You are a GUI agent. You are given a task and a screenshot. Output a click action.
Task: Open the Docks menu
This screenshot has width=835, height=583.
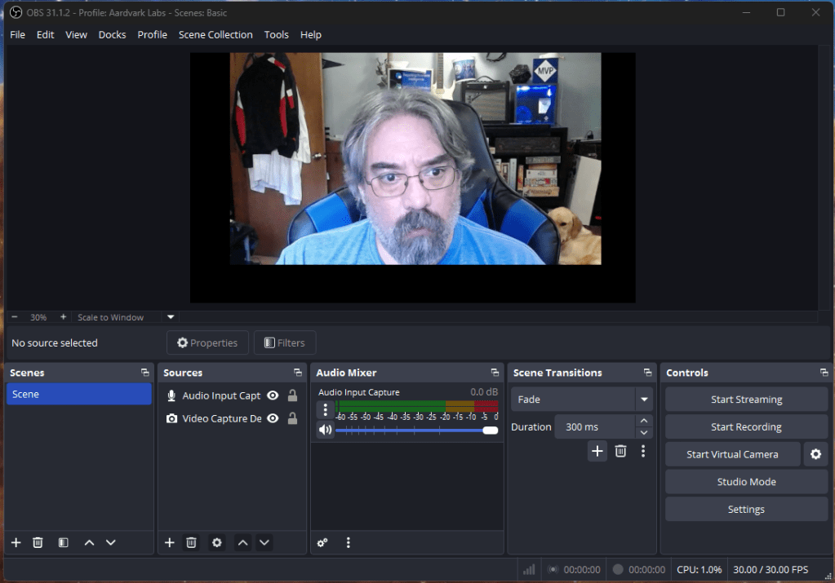coord(112,35)
